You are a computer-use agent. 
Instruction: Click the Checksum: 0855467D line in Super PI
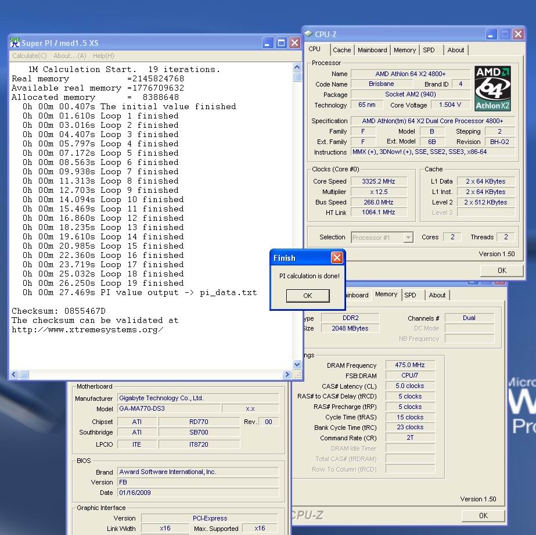(59, 311)
